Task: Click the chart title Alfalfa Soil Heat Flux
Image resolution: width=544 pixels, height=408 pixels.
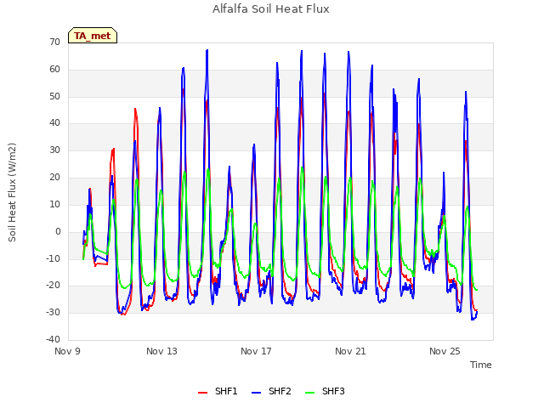Action: tap(271, 9)
